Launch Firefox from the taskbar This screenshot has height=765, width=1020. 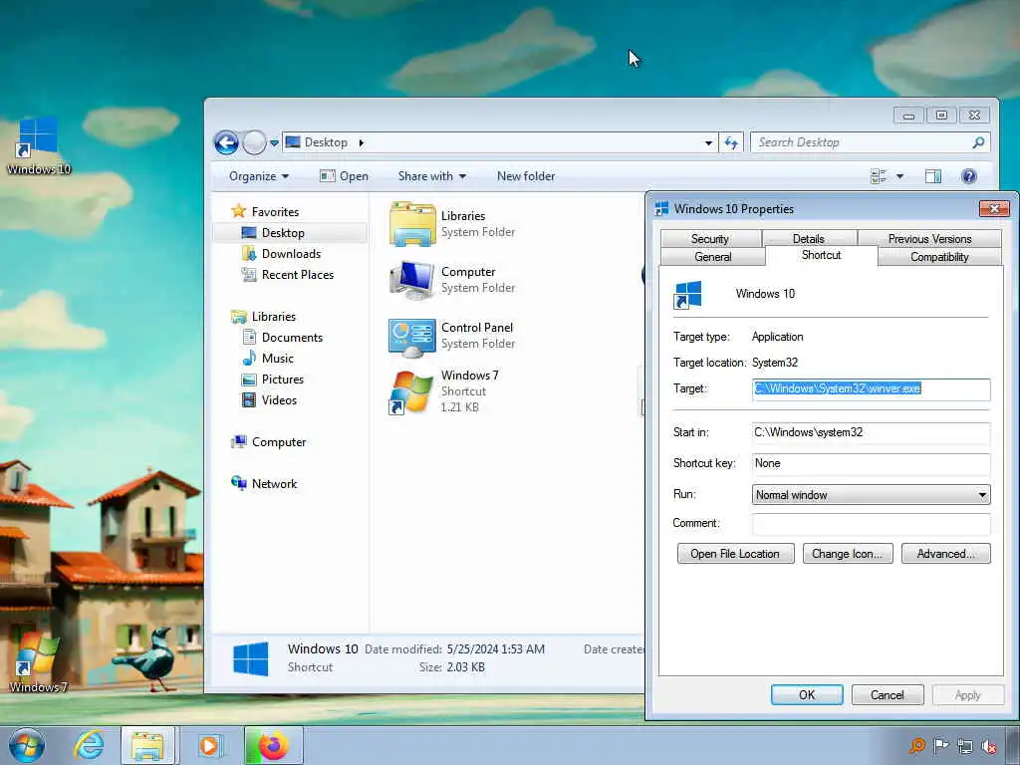(273, 745)
